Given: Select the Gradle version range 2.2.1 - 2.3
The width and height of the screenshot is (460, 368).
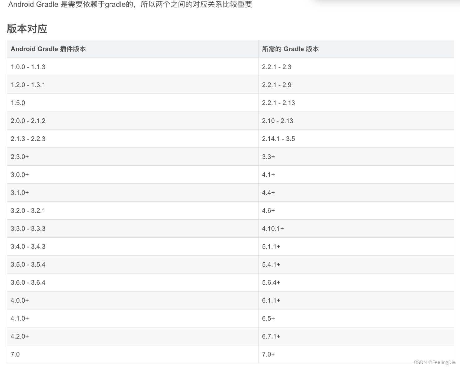Looking at the screenshot, I should point(276,67).
